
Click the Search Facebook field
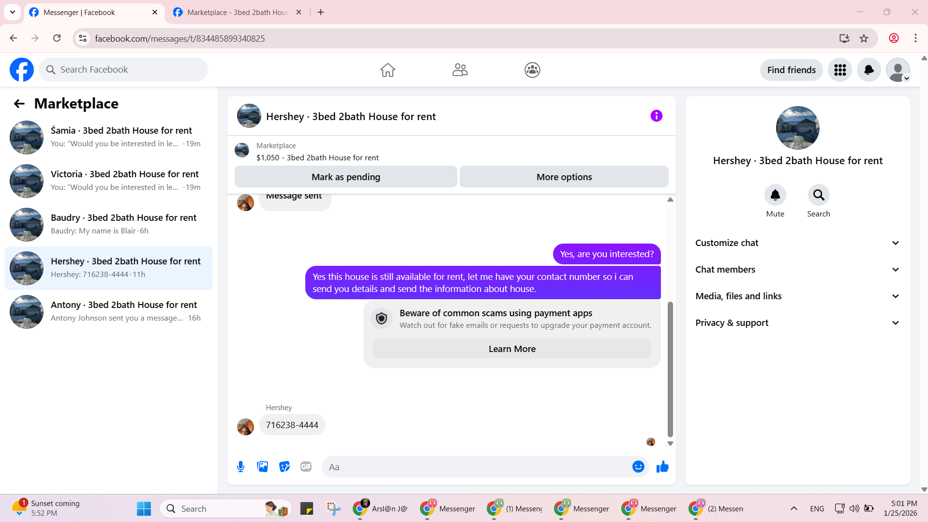coord(123,70)
